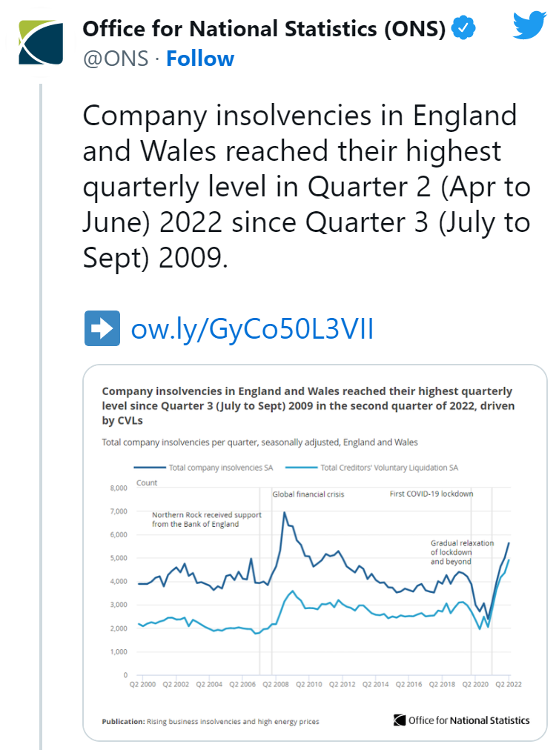Click the 'Global financial crisis' annotation
The image size is (559, 750).
[308, 494]
